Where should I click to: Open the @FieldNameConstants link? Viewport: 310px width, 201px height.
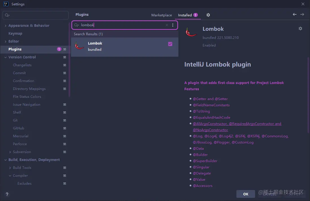(211, 105)
